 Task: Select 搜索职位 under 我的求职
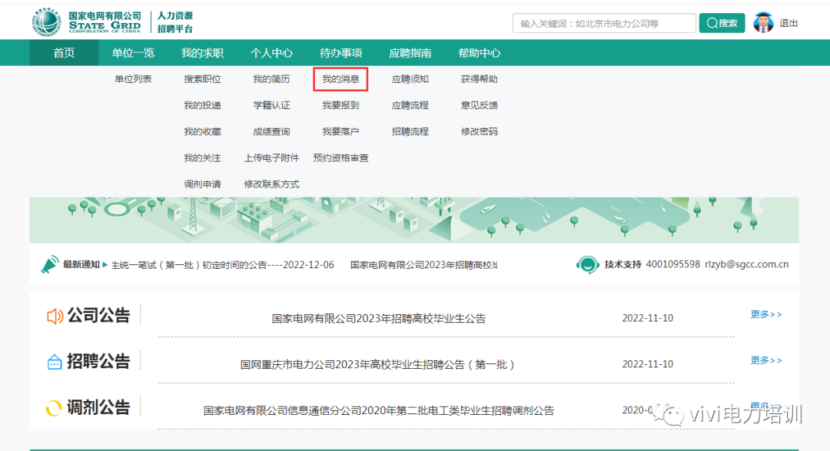[202, 79]
